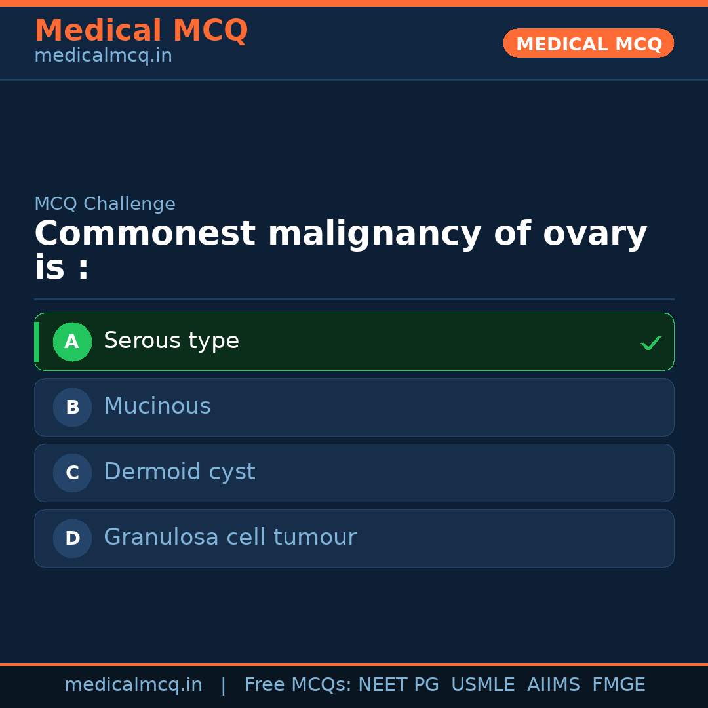708x708 pixels.
Task: Click the green checkmark on option A
Action: click(651, 342)
